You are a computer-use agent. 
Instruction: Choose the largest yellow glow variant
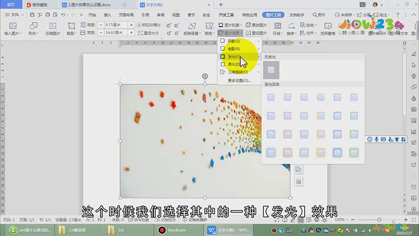[321, 153]
